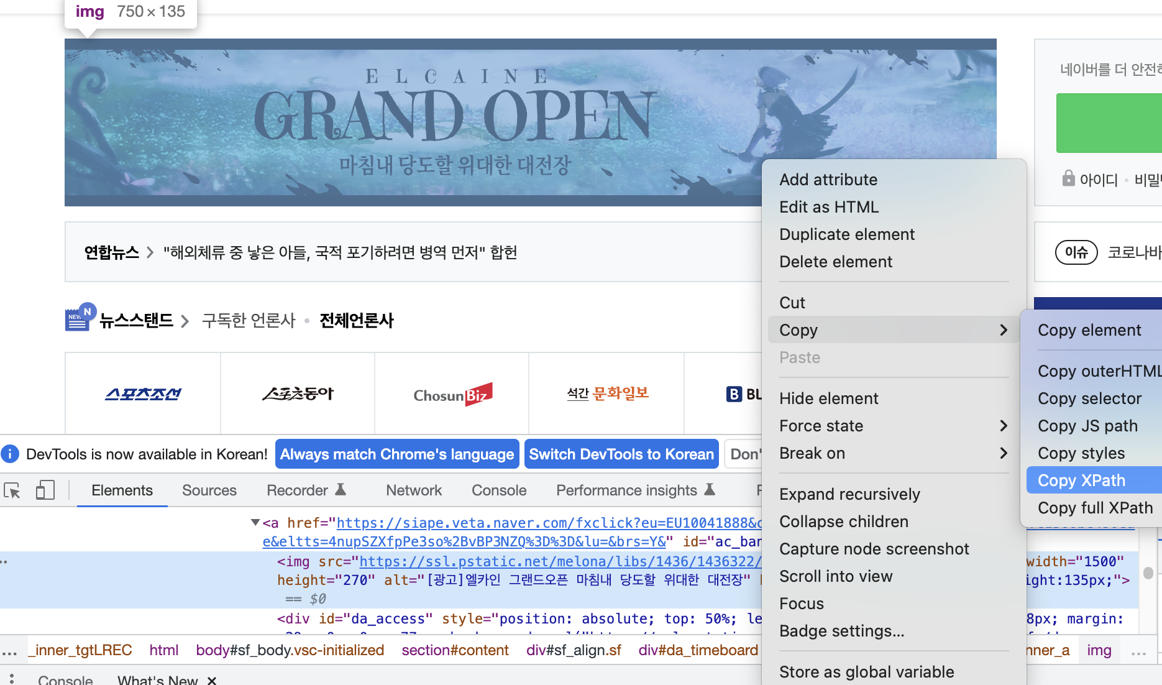Click the lock icon beside 아이디

click(x=1068, y=178)
